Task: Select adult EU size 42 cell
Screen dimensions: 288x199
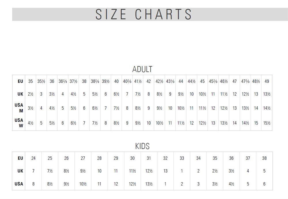Action: coord(149,82)
